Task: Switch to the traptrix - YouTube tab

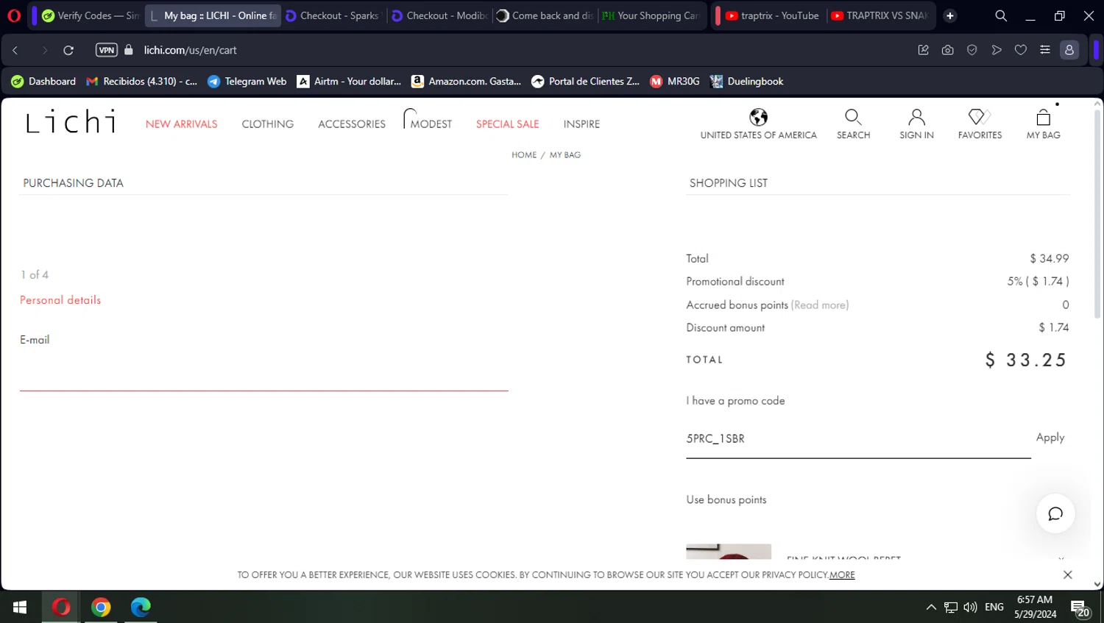Action: 772,15
